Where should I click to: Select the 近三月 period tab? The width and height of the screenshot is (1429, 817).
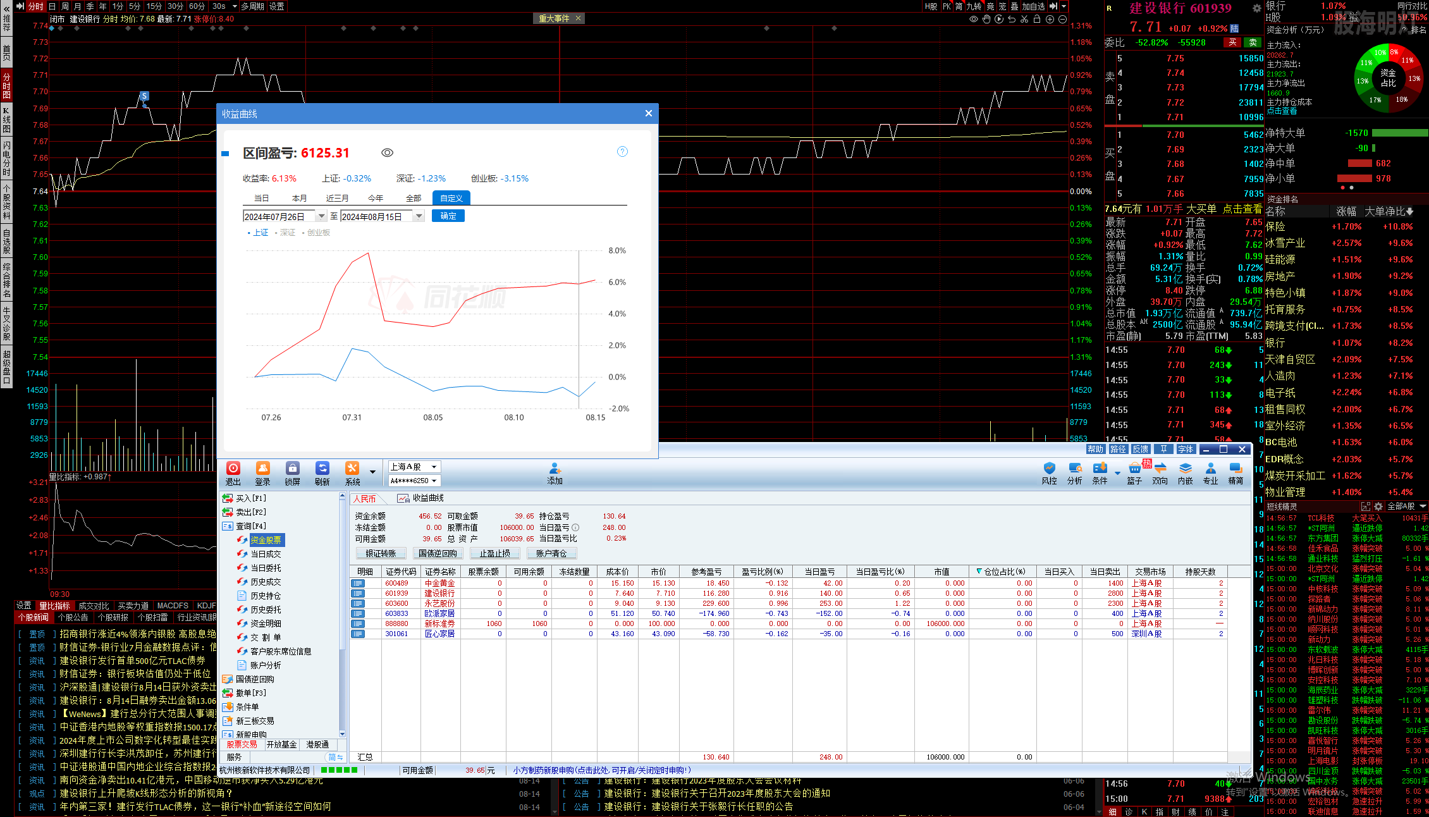tap(337, 198)
